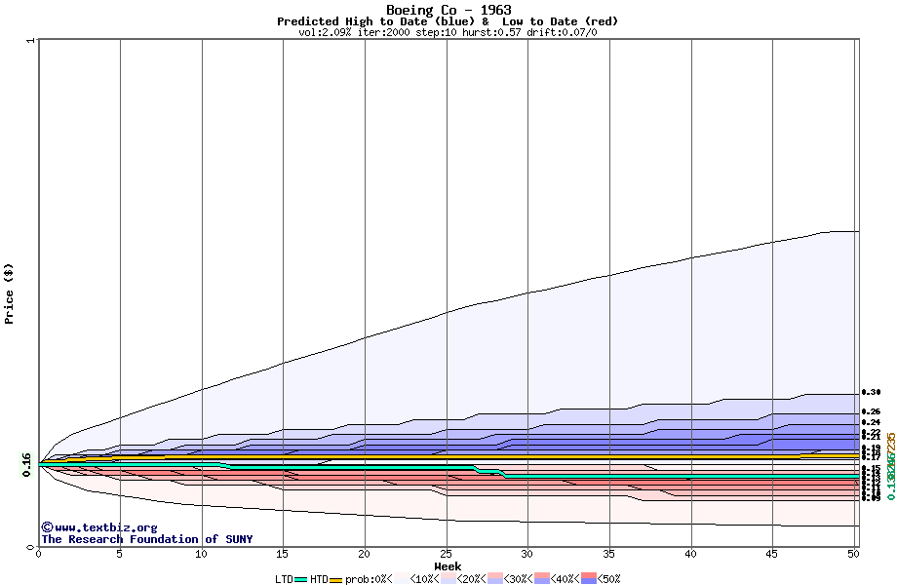Click the "0.26" contour value label

click(x=872, y=411)
